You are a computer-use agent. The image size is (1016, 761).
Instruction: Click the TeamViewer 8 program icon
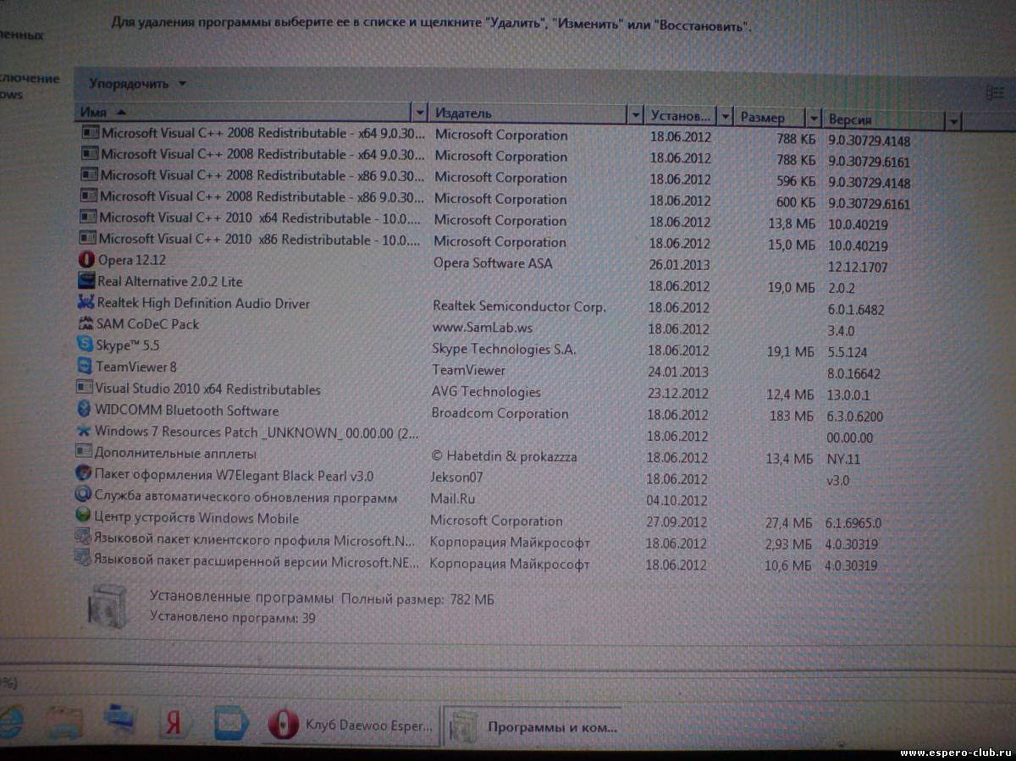coord(85,367)
